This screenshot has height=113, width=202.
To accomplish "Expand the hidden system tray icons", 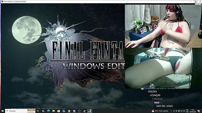I will coord(171,111).
